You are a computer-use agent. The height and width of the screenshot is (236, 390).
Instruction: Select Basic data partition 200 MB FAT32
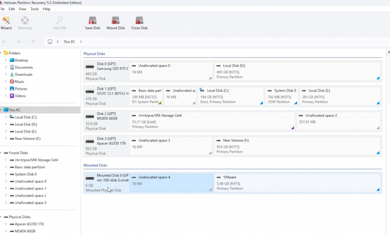(146, 96)
